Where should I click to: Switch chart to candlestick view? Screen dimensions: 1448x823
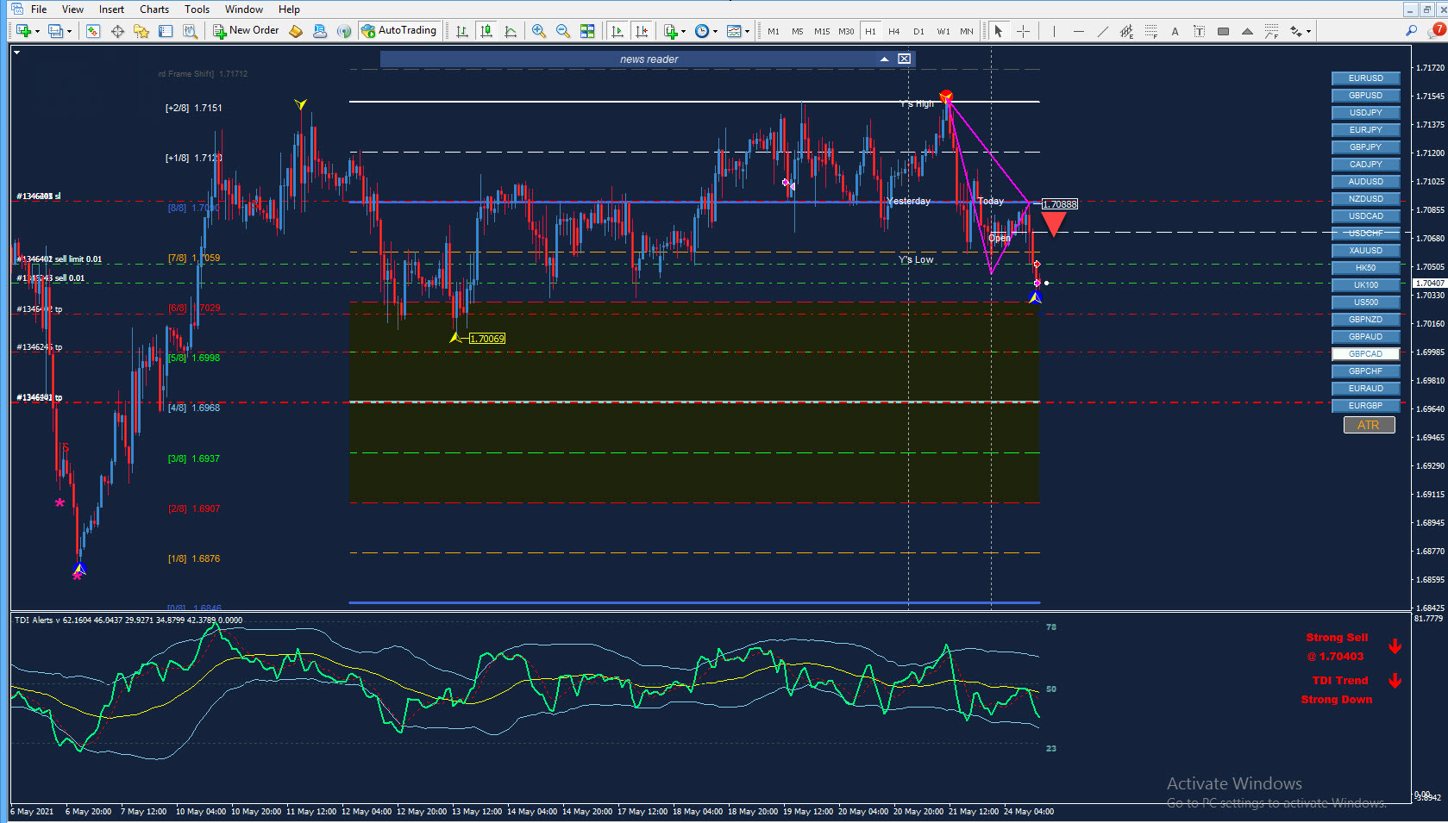click(486, 31)
